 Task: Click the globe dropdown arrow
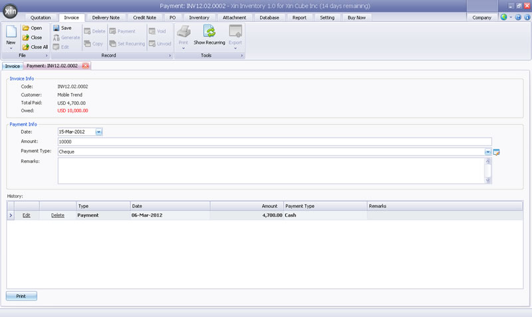[511, 17]
